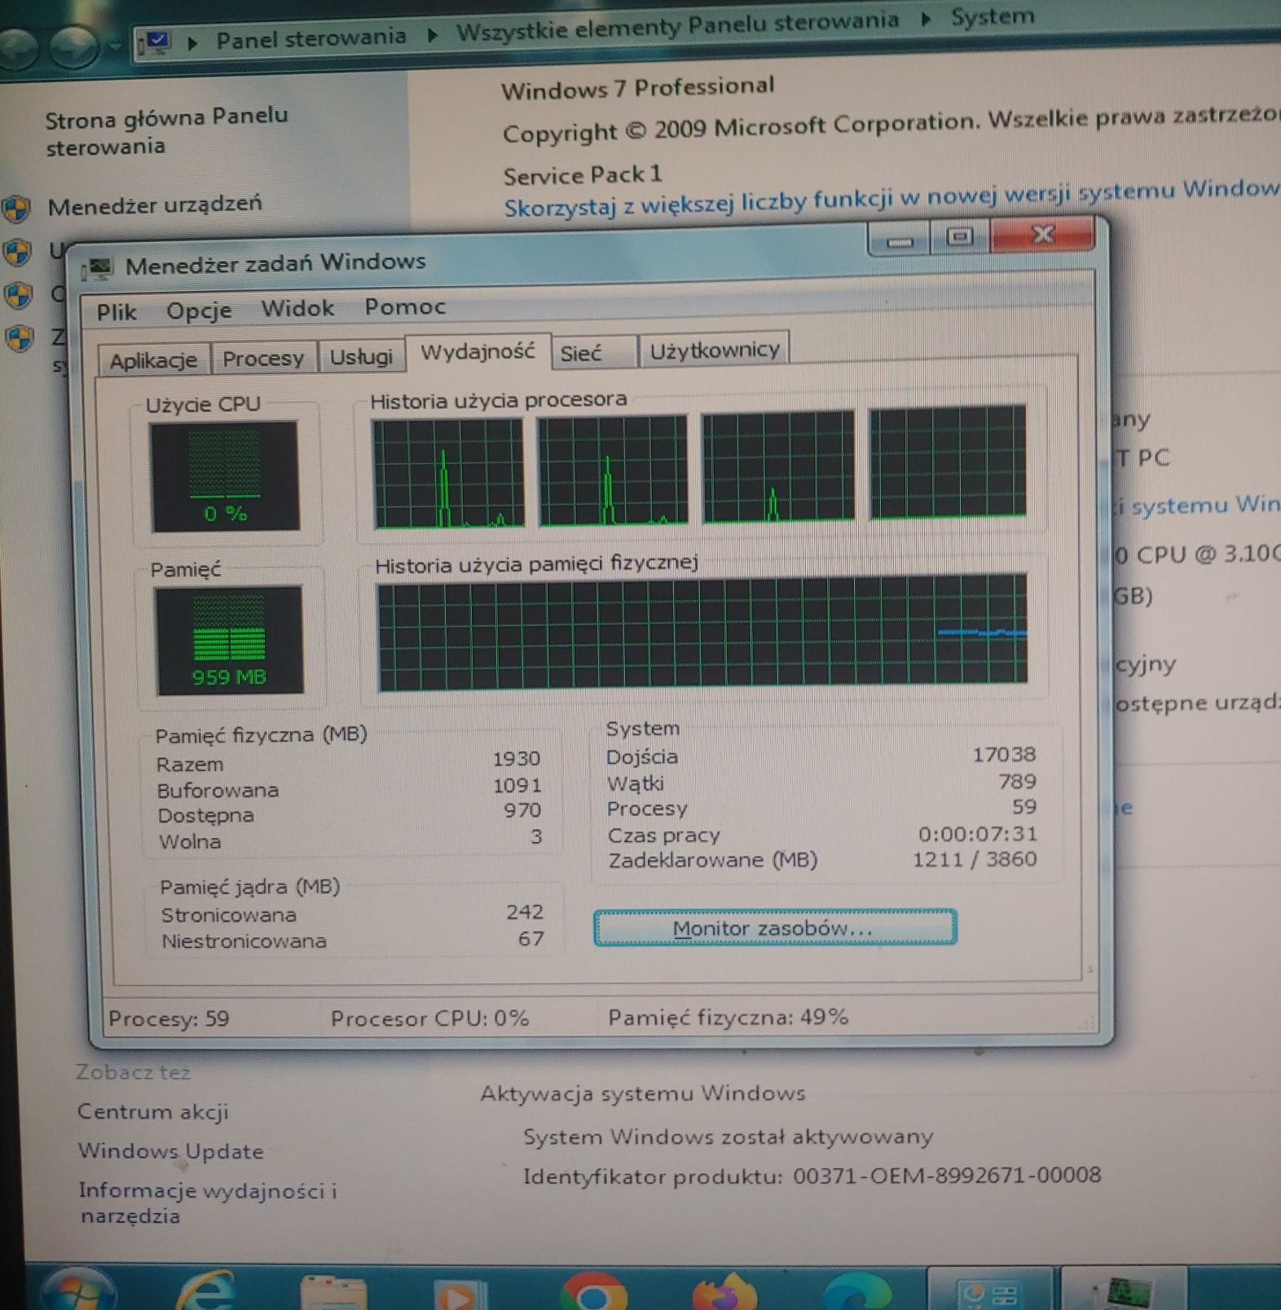Click the Dostępna value 970
Viewport: 1281px width, 1310px height.
pos(522,811)
